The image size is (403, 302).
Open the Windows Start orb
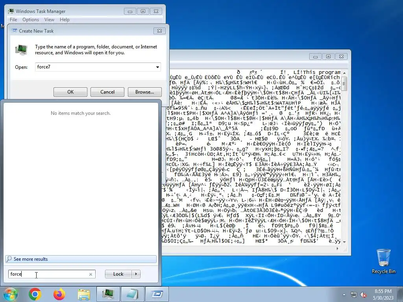point(10,294)
